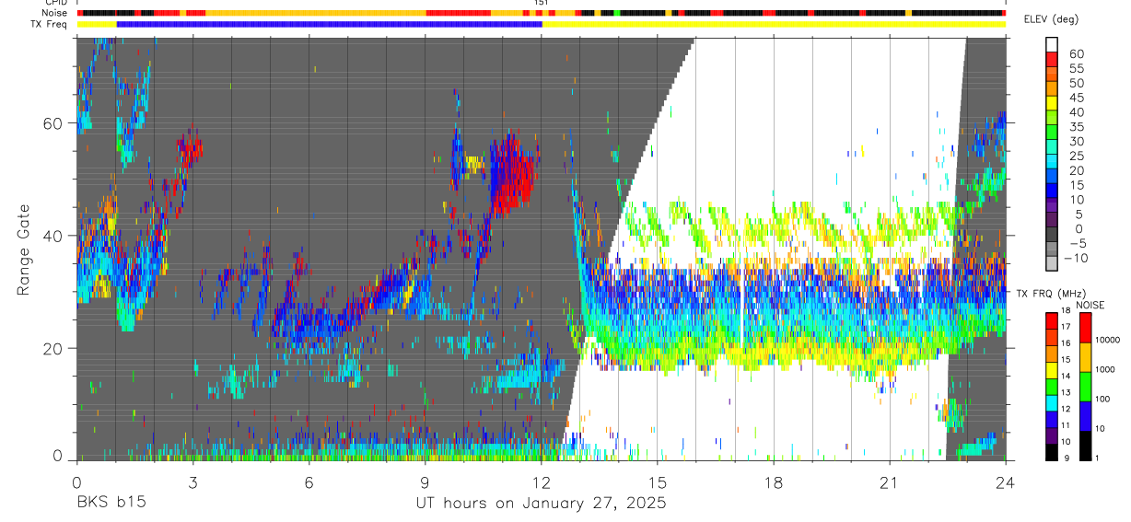Click the 'NOISE' legend title above colorbar
1131x522 pixels.
tap(1090, 305)
